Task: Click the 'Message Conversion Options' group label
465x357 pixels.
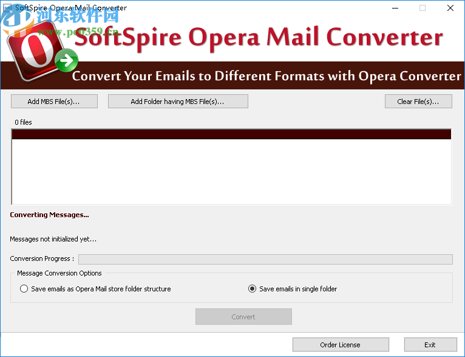Action: pyautogui.click(x=59, y=273)
